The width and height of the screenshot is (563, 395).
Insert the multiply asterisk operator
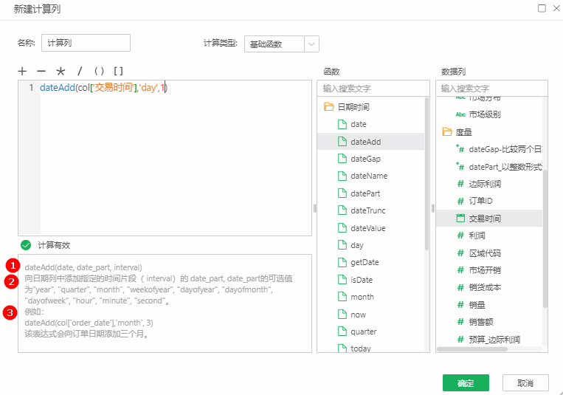tap(61, 72)
